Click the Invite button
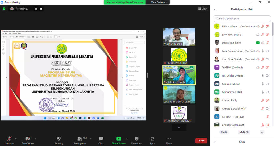274x146 pixels. (x=224, y=132)
